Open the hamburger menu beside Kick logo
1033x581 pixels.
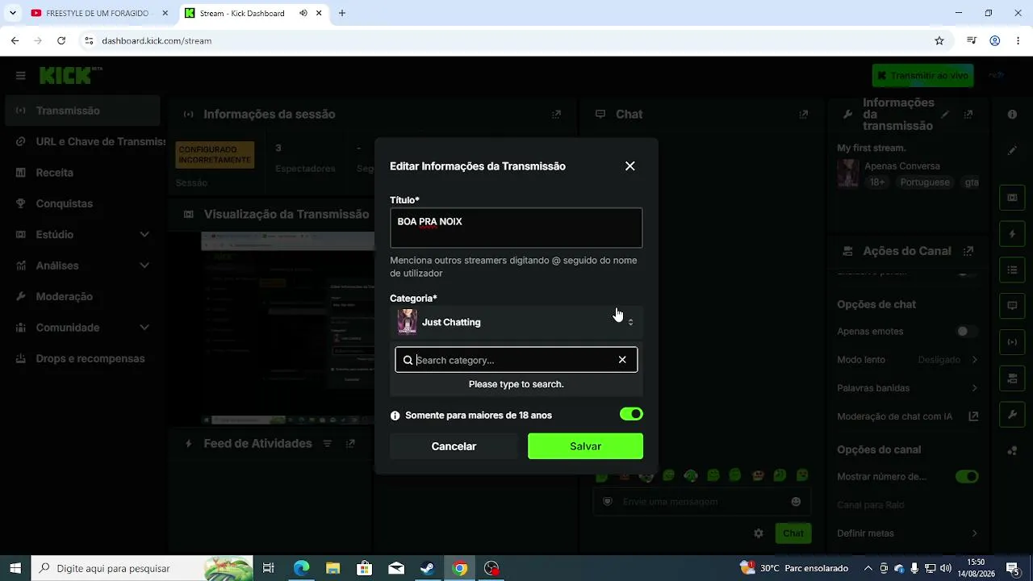tap(20, 76)
